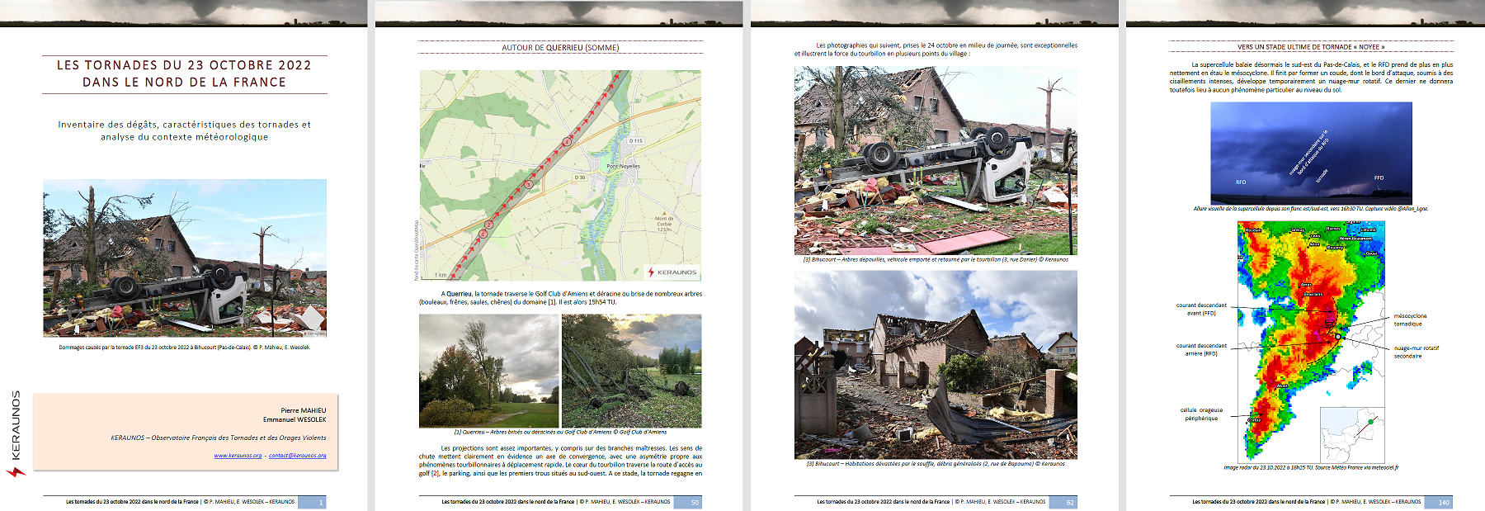Click the 'courant descendant arrière (RFD)' annotation
The width and height of the screenshot is (1485, 511).
1201,350
